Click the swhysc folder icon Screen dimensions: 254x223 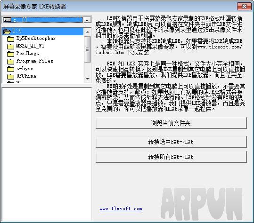(x=10, y=69)
